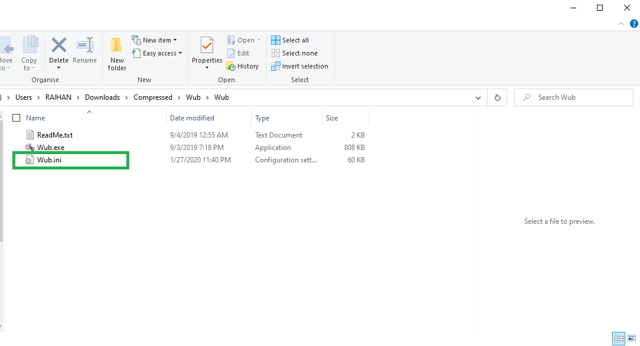This screenshot has width=640, height=346.
Task: Switch to the Details view layout icon
Action: pos(619,338)
